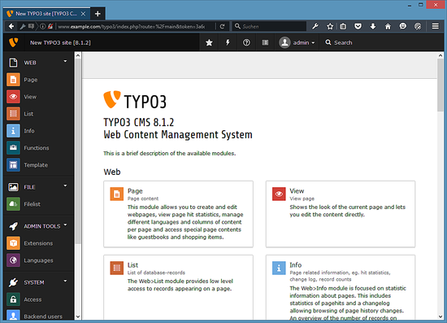Screen dimensions: 447x323
Task: Collapse the WEB module group
Action: [x=65, y=61]
